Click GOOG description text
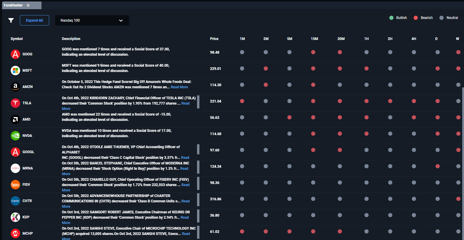 point(116,52)
